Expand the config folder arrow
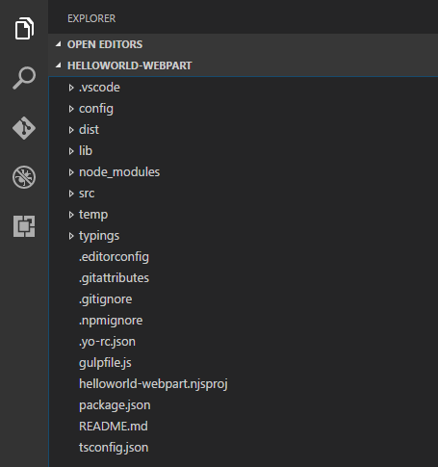Screen dimensions: 438x467 (71, 109)
